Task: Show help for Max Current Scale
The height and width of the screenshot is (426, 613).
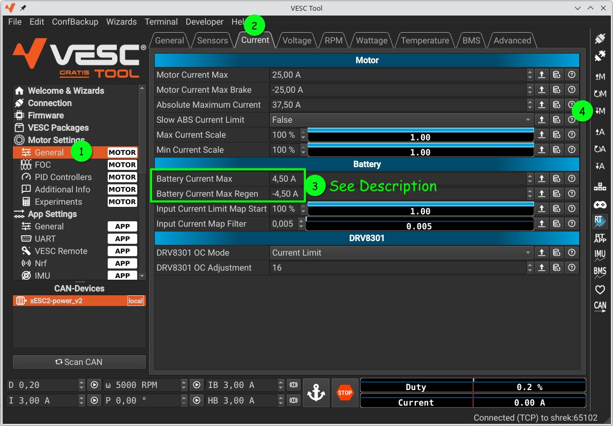Action: point(572,135)
